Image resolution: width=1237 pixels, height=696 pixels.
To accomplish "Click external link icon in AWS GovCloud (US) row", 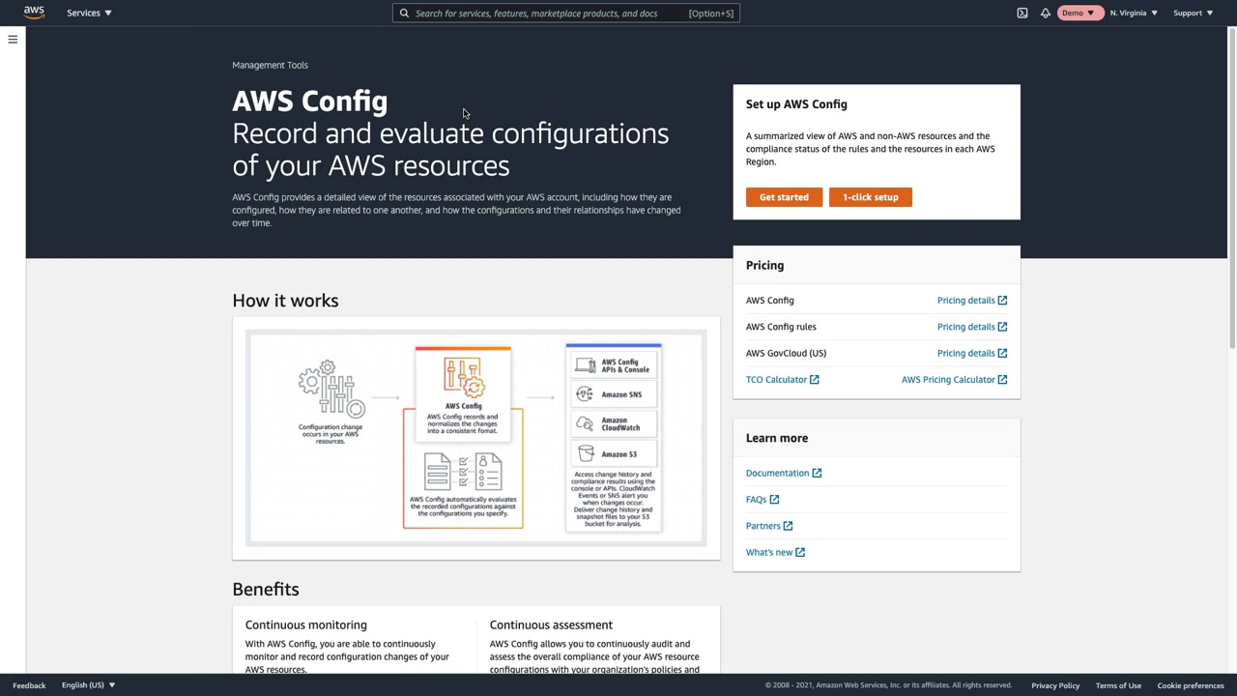I will pyautogui.click(x=1002, y=353).
